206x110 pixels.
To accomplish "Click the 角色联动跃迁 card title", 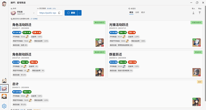I will (x=22, y=54).
